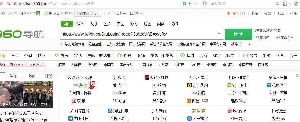Open the 娱乐 news panel tab
This screenshot has width=300, height=122.
tap(13, 76)
